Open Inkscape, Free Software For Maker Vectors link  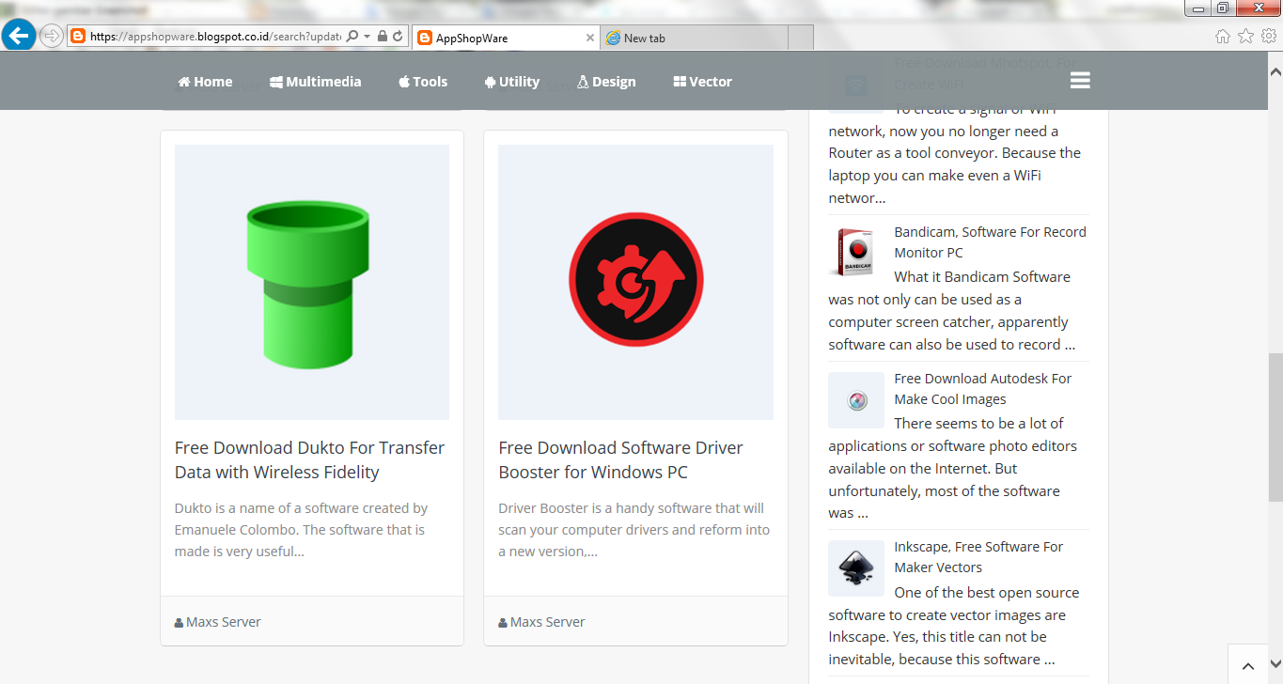tap(978, 557)
